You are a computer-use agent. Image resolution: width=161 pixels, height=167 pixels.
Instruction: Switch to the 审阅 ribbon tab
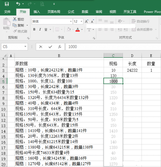pos(99,12)
